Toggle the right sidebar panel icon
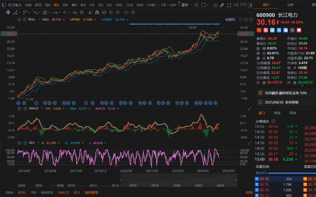 tap(250, 5)
